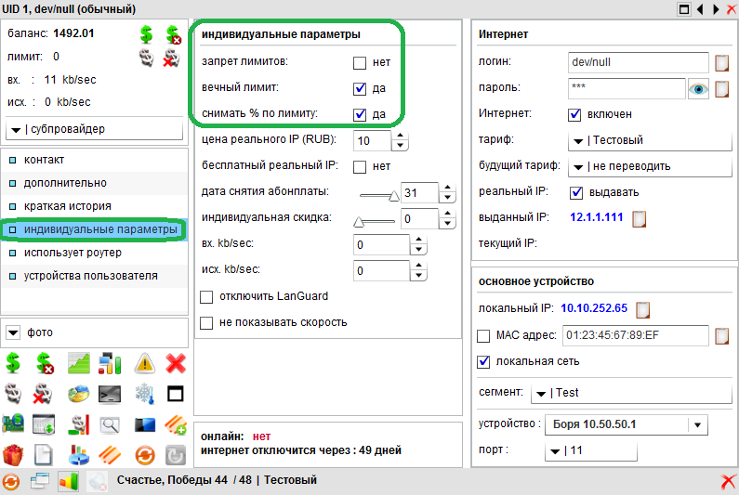Uncheck the локальная сеть checkbox
The image size is (739, 495).
click(483, 361)
